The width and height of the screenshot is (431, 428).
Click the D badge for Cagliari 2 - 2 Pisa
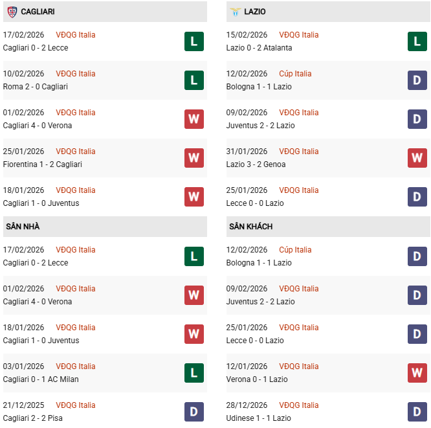[193, 412]
